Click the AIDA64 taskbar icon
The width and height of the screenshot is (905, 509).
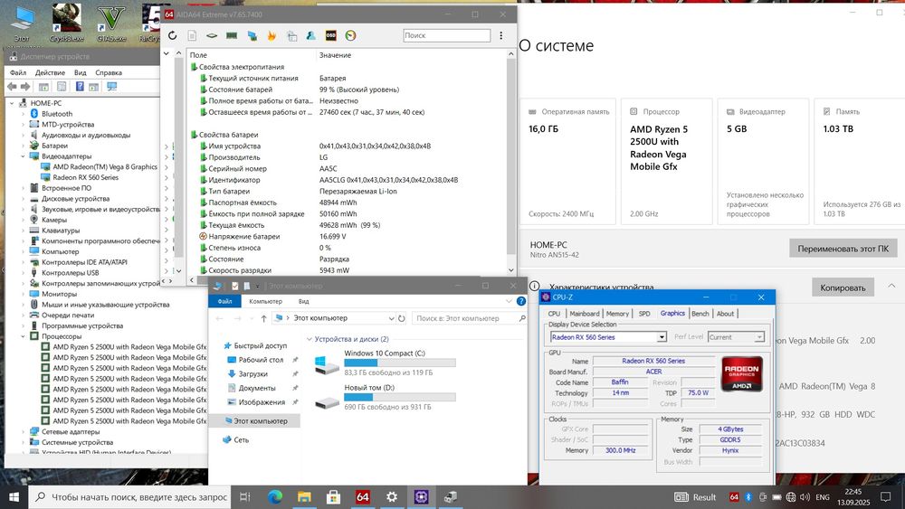363,496
